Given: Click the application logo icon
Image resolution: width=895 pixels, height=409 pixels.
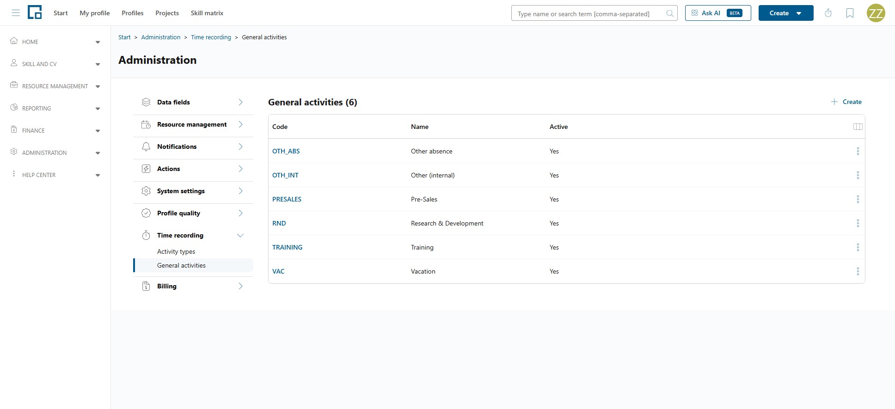Looking at the screenshot, I should [35, 12].
